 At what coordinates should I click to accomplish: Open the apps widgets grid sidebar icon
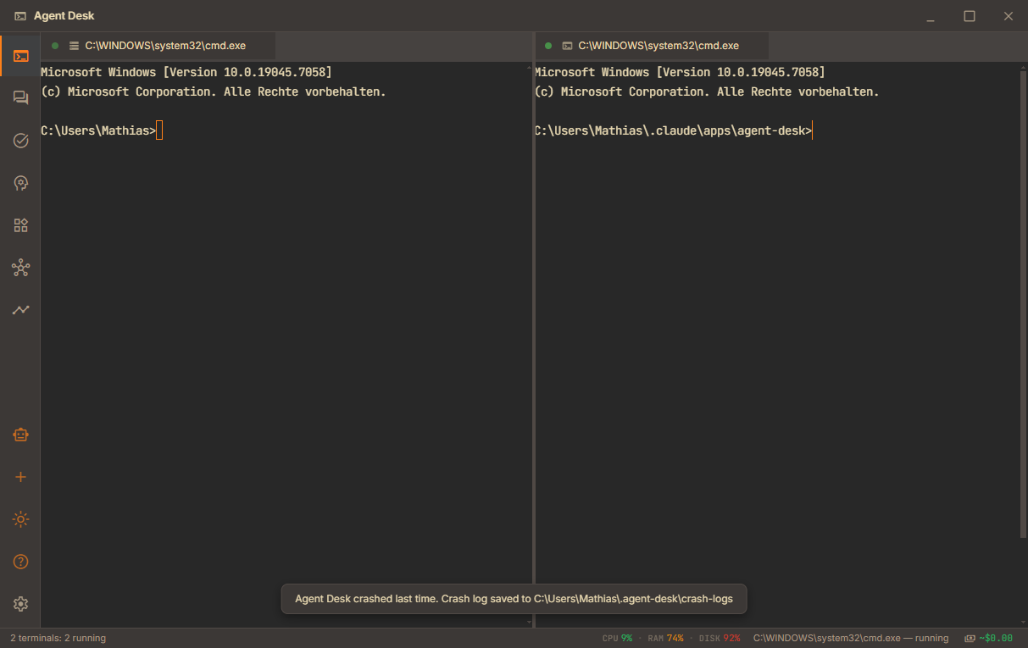pos(21,225)
